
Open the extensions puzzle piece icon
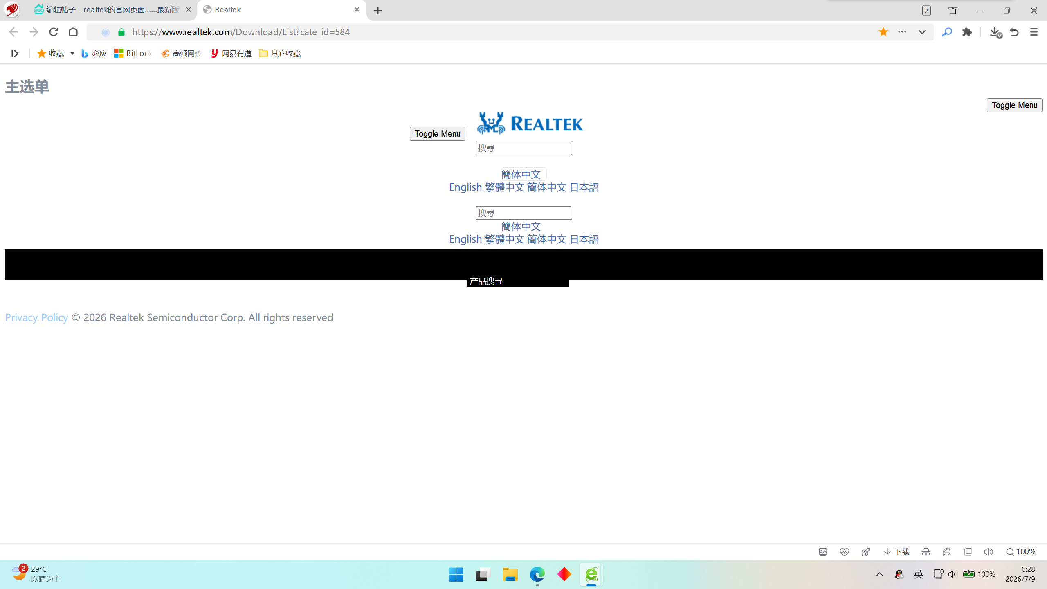(x=967, y=32)
